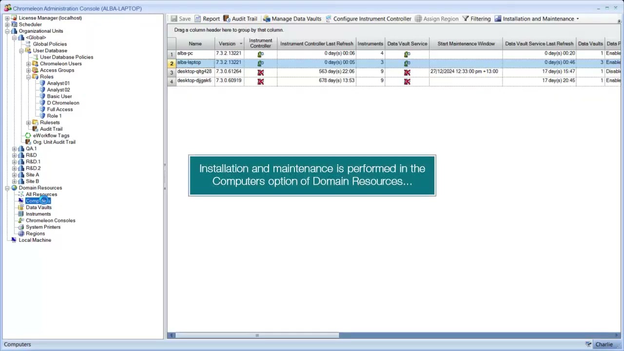Screen dimensions: 624x351
Task: Sort by Data Vault Service Last Refresh
Action: [539, 44]
